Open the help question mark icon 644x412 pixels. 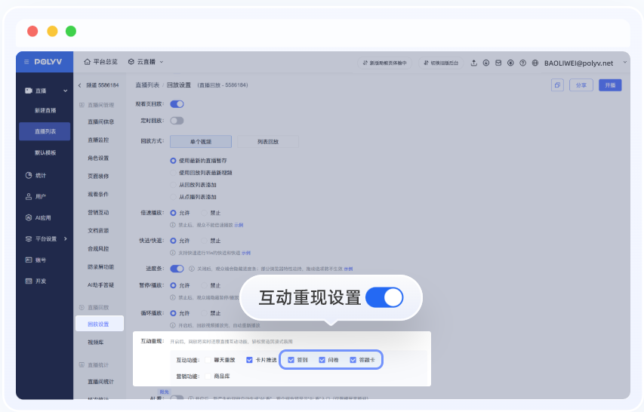pyautogui.click(x=522, y=63)
